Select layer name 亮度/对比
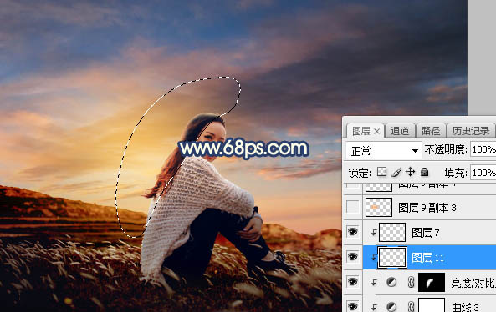This screenshot has width=496, height=312. [x=473, y=283]
